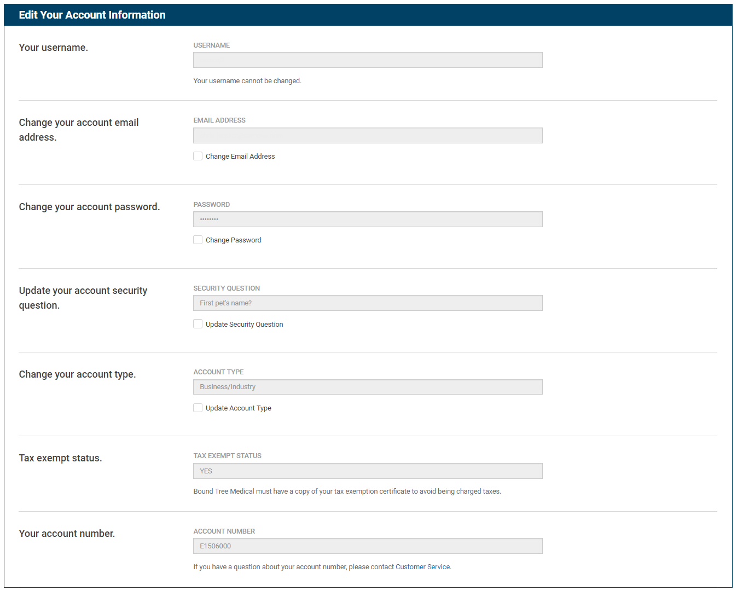Click the Update Security Question label text

click(244, 324)
